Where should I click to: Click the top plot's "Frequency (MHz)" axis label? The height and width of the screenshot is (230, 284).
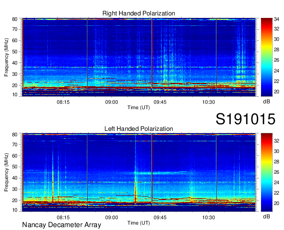coord(6,57)
